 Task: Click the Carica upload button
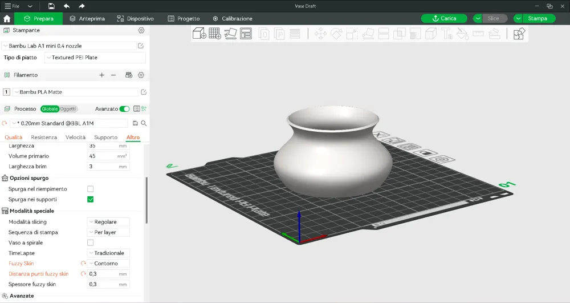point(444,18)
